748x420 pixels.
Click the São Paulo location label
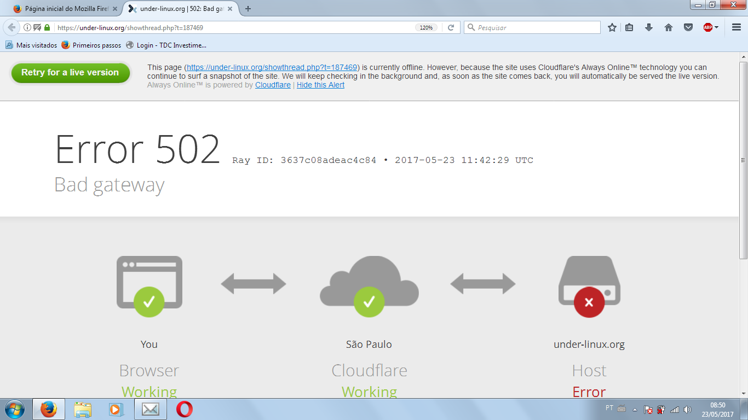(x=369, y=344)
